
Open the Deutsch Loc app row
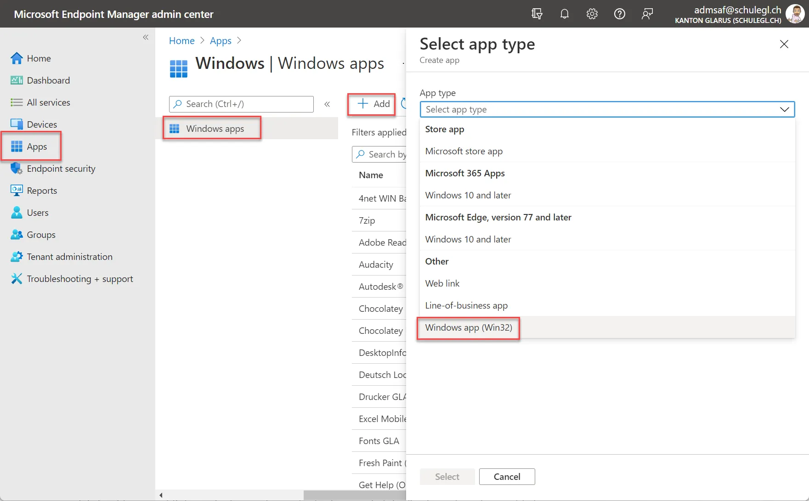point(379,375)
